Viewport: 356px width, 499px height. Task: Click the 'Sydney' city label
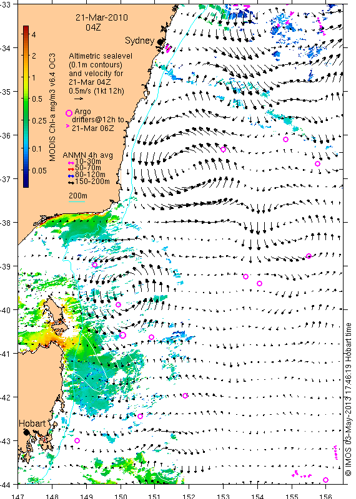pyautogui.click(x=139, y=41)
